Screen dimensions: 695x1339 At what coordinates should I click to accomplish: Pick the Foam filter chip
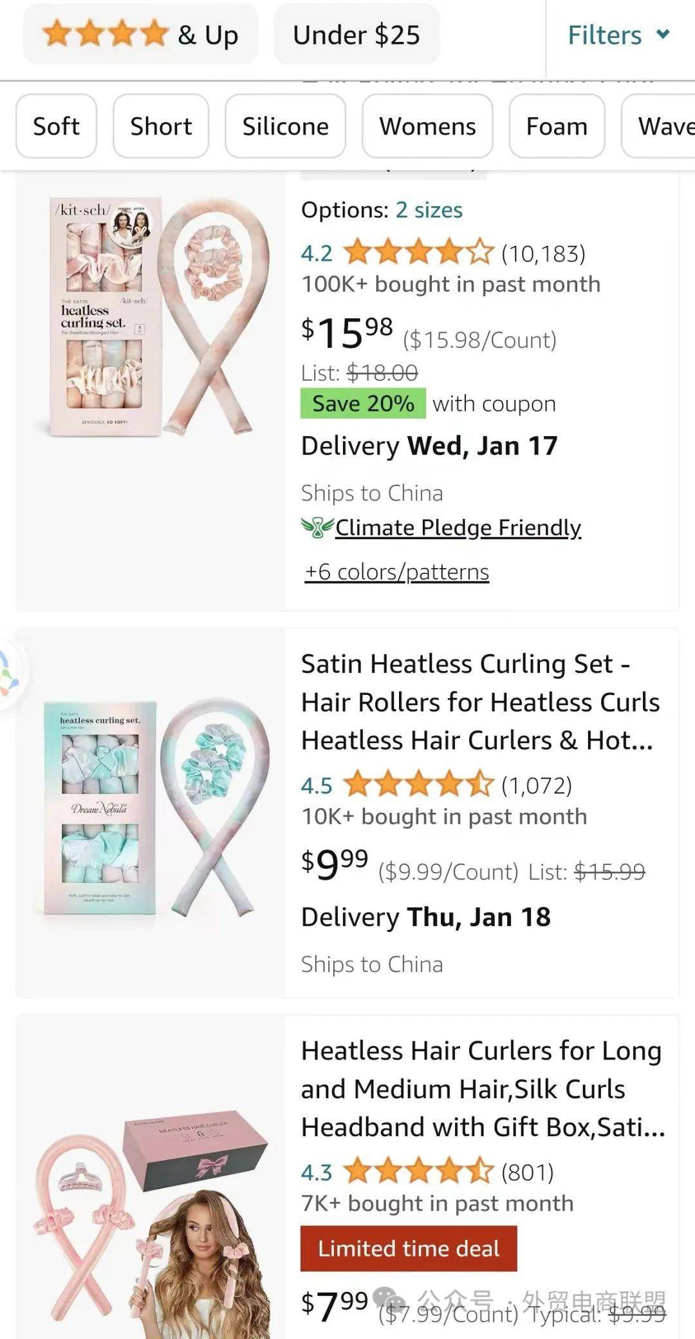click(x=557, y=126)
